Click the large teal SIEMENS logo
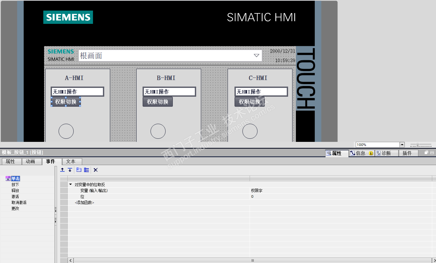Screen dimensions: 436x263 pyautogui.click(x=68, y=17)
